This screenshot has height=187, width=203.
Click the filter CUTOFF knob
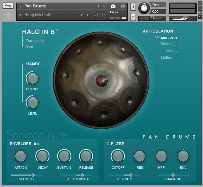click(x=118, y=156)
